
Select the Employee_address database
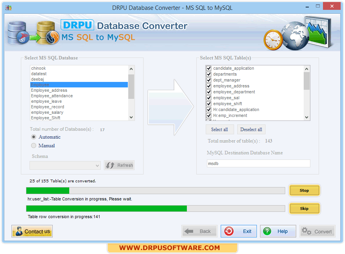[x=79, y=90]
